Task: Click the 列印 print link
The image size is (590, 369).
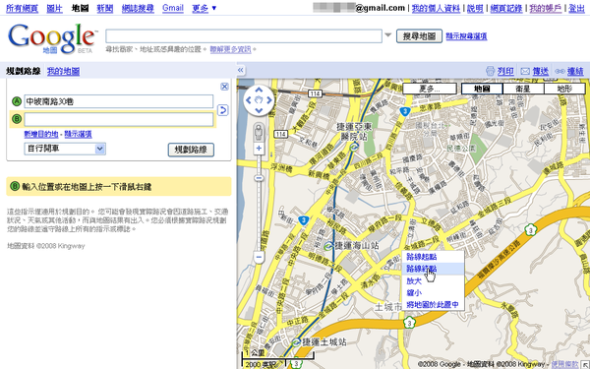Action: (x=505, y=71)
